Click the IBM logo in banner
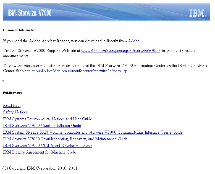Viewport: 215px width, 174px height. click(x=198, y=13)
